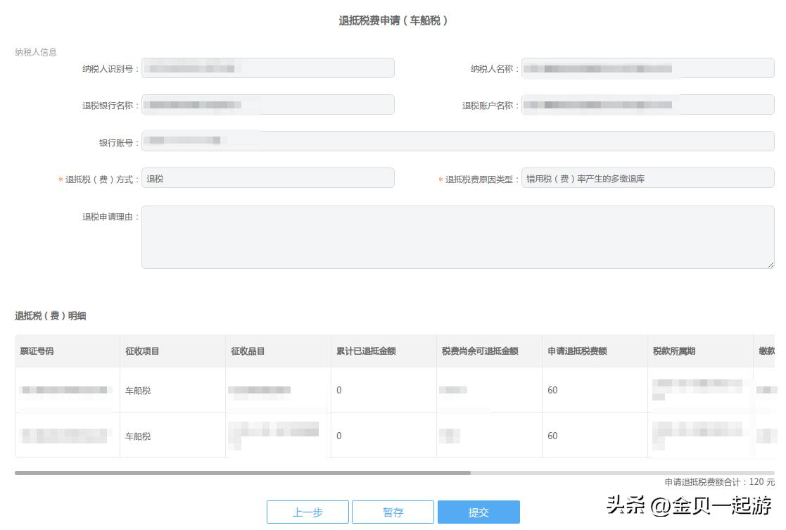Click the 上一步 (Previous Step) button
The width and height of the screenshot is (786, 530).
click(x=308, y=512)
